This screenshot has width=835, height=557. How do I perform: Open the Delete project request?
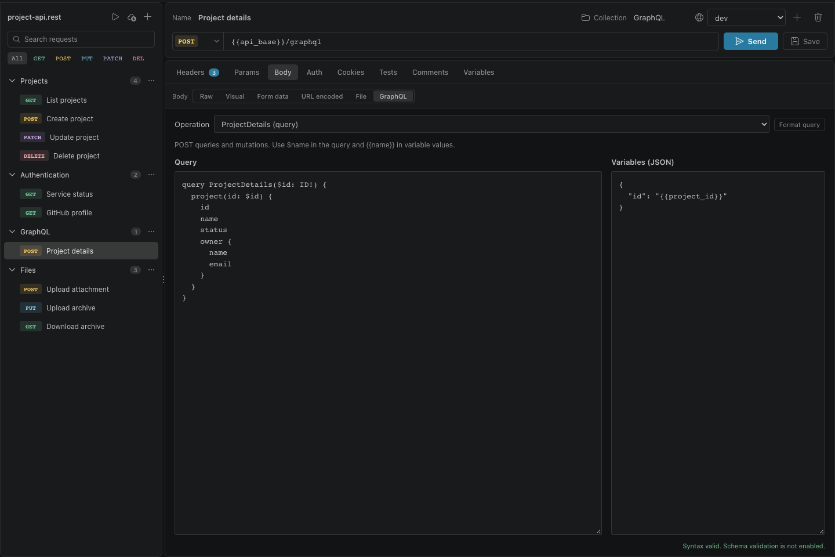pos(81,156)
